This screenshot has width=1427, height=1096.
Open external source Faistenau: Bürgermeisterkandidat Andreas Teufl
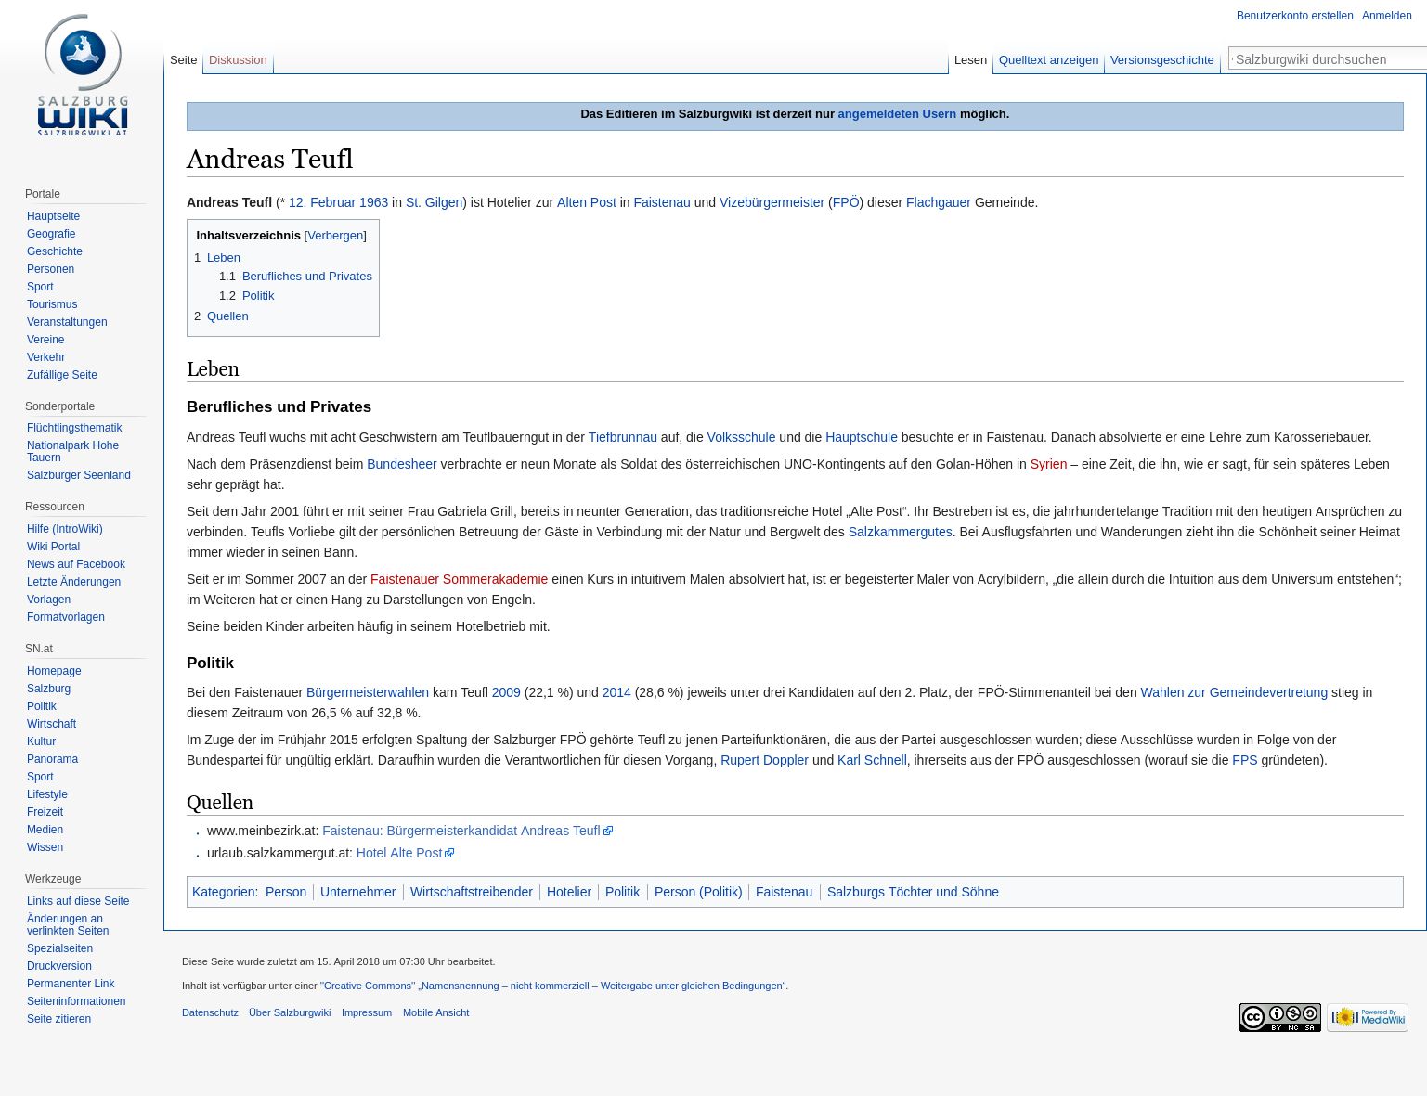pos(467,831)
